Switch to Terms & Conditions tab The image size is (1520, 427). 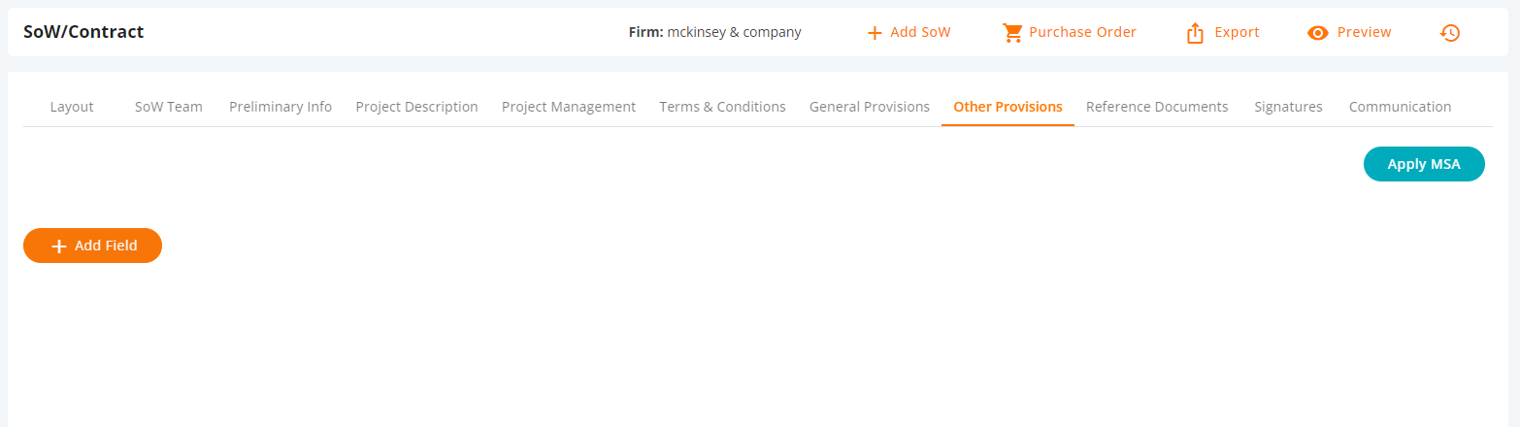tap(723, 107)
